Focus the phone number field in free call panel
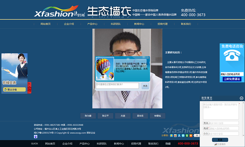 pos(232,74)
